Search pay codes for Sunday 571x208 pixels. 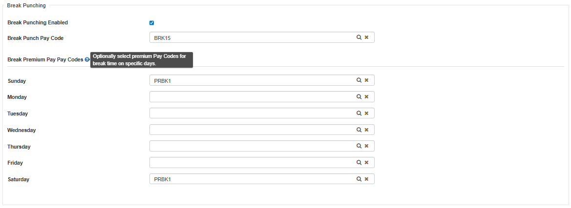tap(359, 80)
